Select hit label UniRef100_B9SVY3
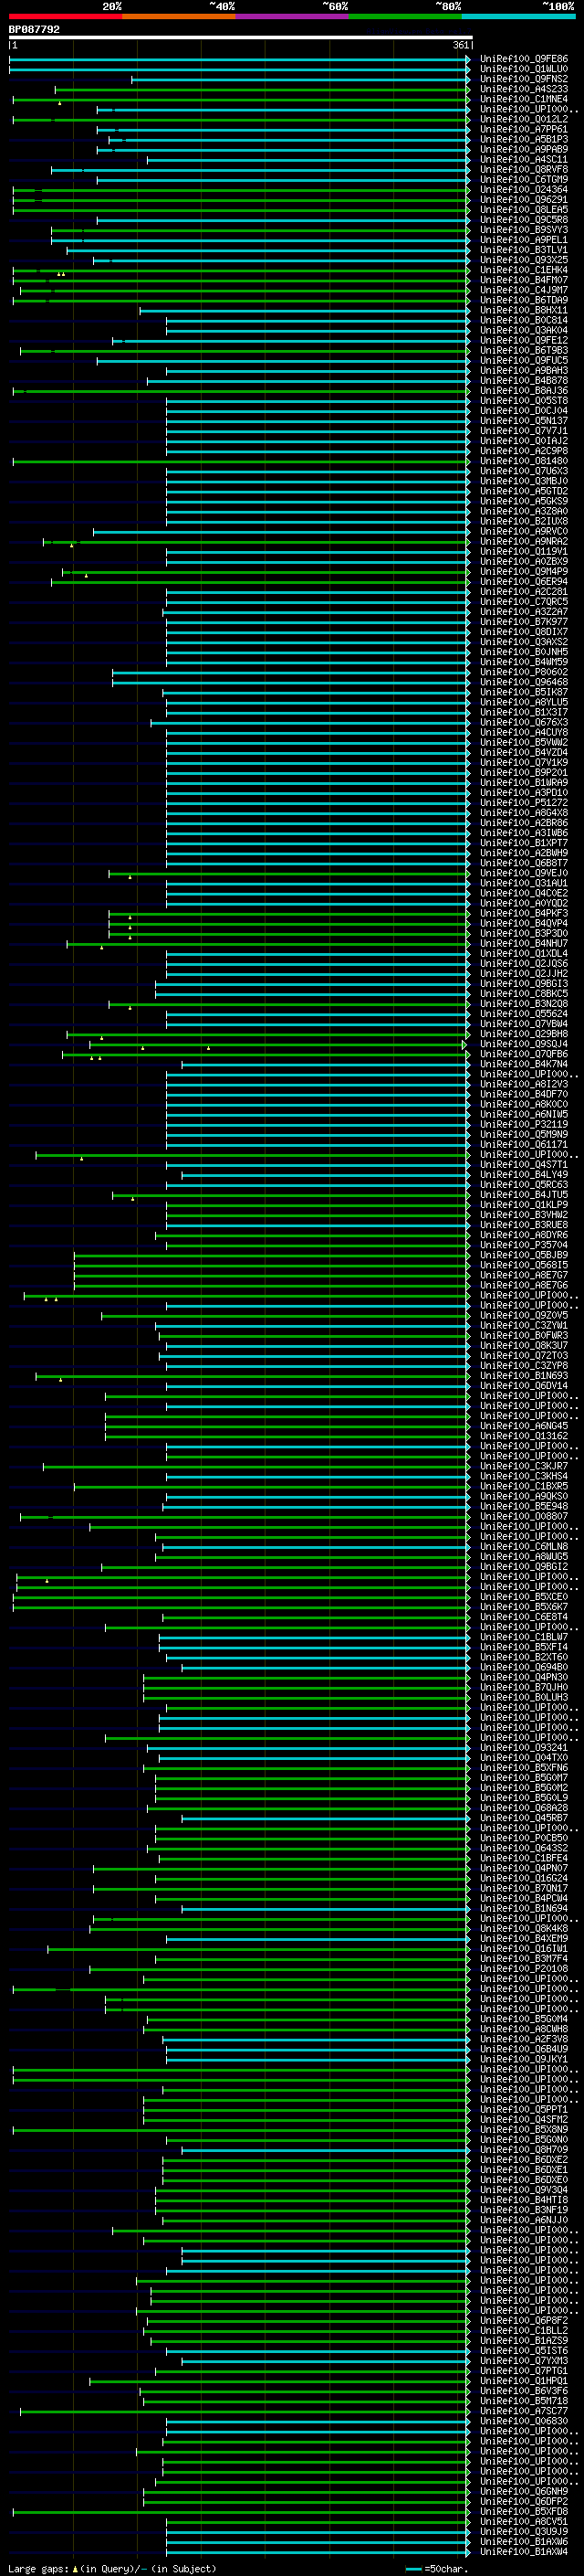Image resolution: width=584 pixels, height=2576 pixels. point(524,230)
